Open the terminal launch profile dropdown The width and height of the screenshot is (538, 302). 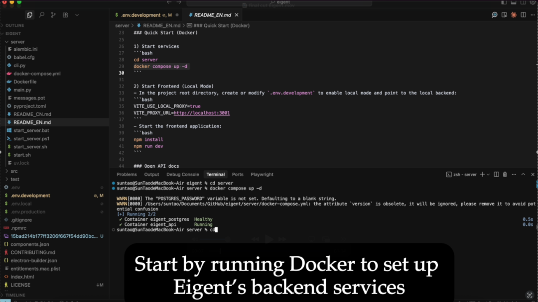[x=488, y=175]
